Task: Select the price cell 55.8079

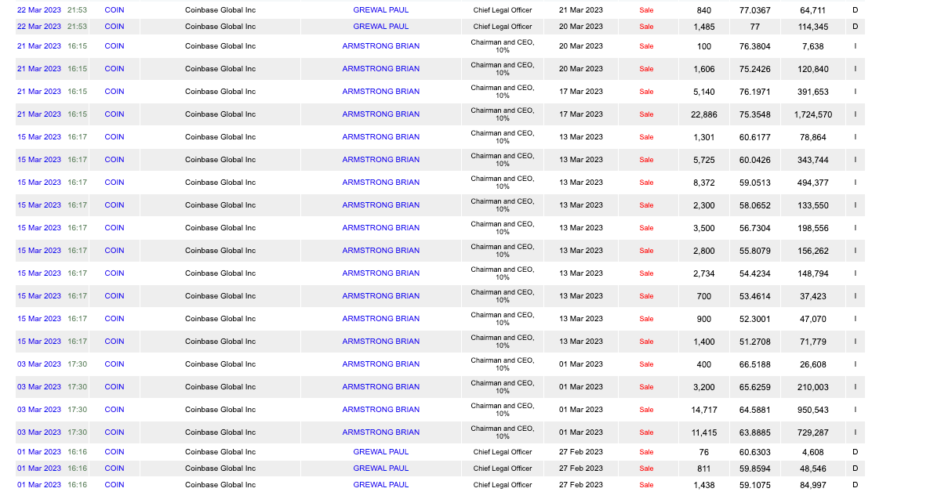Action: click(755, 251)
